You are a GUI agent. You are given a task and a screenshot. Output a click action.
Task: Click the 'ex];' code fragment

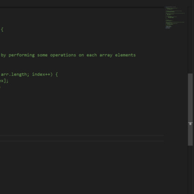(x=4, y=81)
